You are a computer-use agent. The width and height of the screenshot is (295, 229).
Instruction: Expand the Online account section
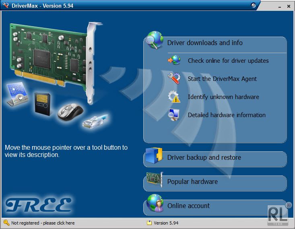tap(188, 206)
